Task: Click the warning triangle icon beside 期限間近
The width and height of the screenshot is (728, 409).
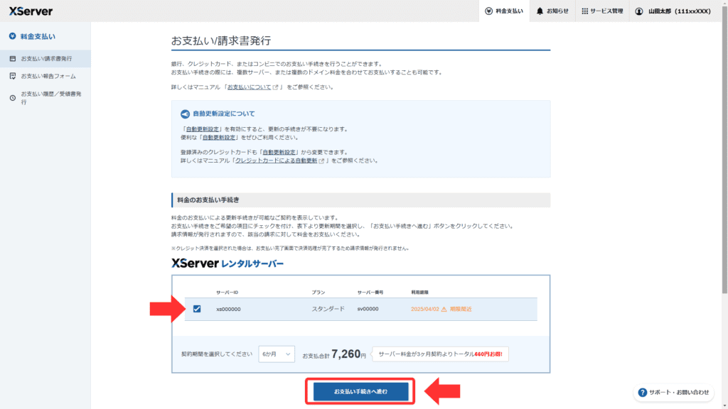Action: point(444,310)
